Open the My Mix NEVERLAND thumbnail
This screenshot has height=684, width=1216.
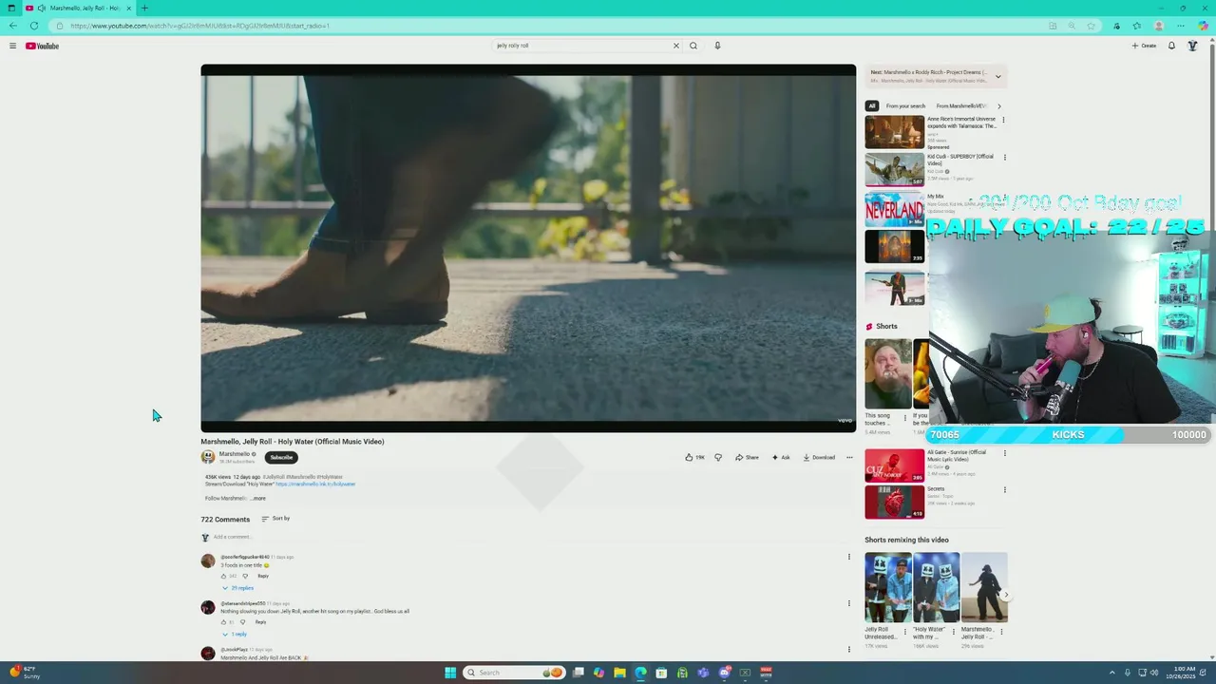[894, 209]
